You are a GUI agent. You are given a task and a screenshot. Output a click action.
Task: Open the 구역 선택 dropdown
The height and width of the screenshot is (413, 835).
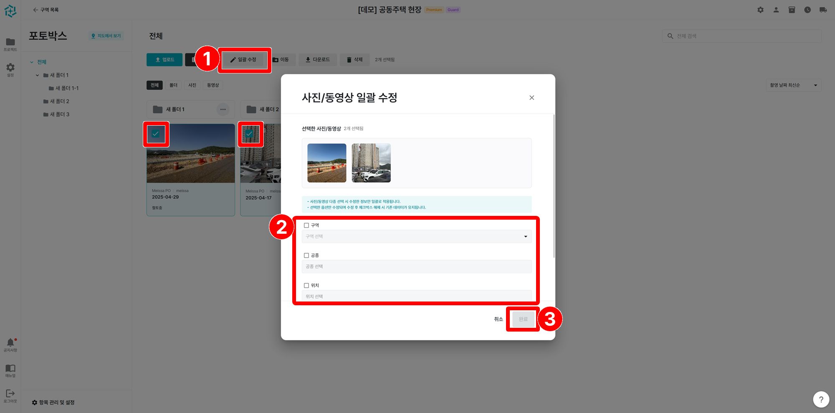point(416,237)
